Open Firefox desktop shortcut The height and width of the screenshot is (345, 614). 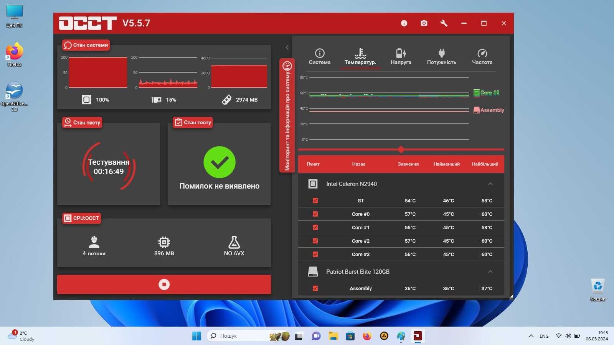point(15,55)
